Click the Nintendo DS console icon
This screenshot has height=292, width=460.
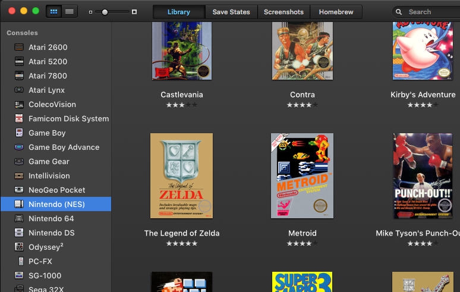(x=19, y=233)
